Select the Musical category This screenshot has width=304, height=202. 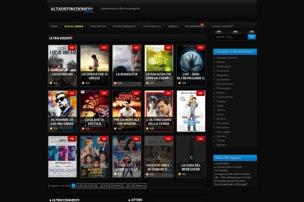coord(221,119)
